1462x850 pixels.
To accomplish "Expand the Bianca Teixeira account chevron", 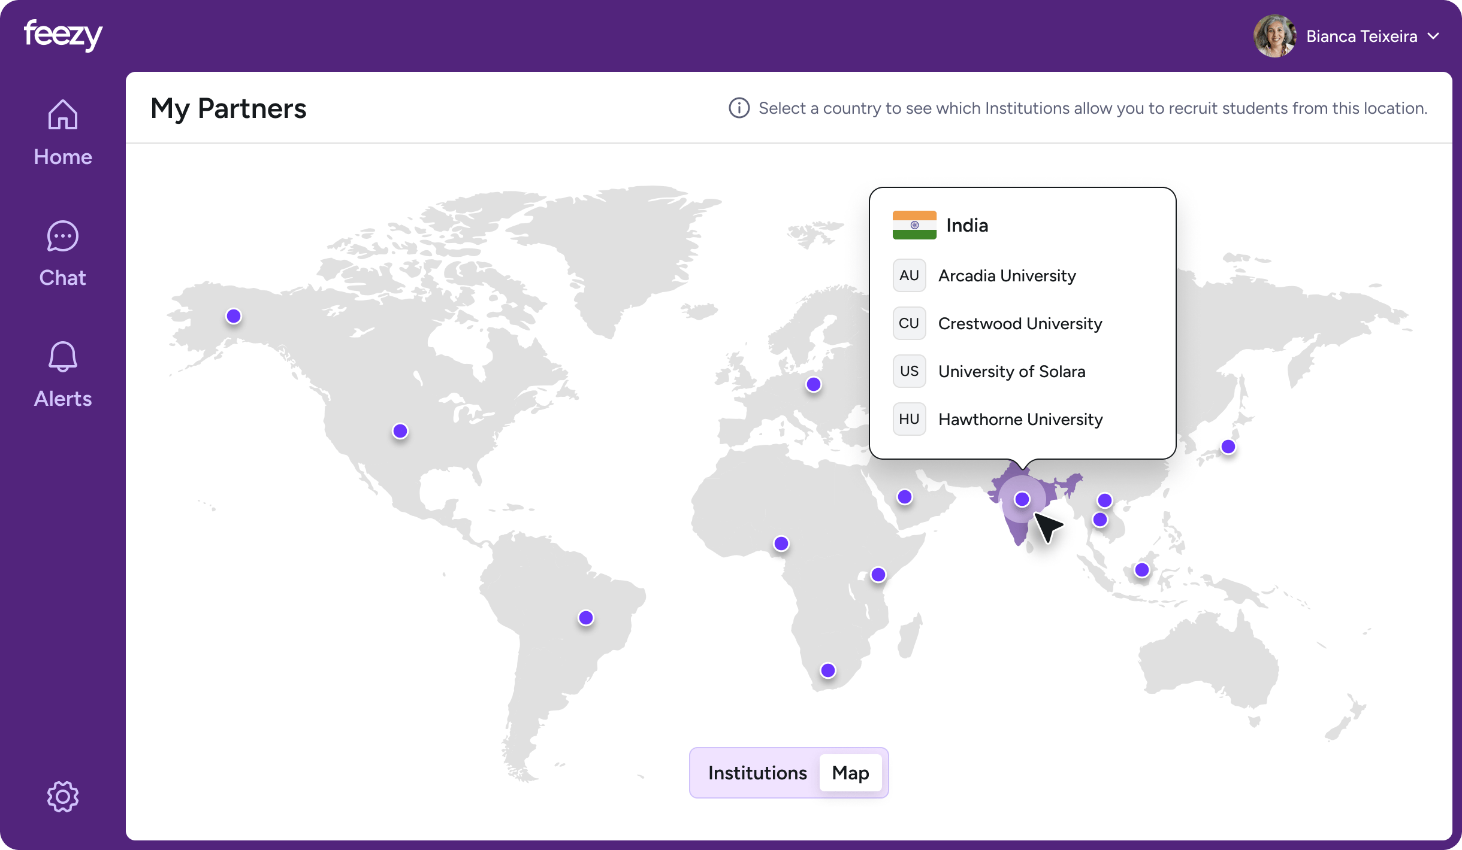I will 1433,36.
